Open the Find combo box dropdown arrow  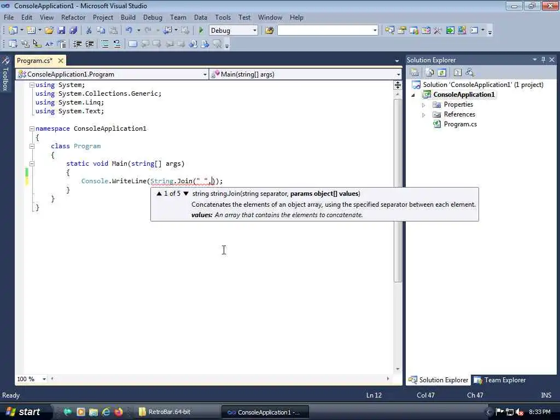tap(375, 31)
